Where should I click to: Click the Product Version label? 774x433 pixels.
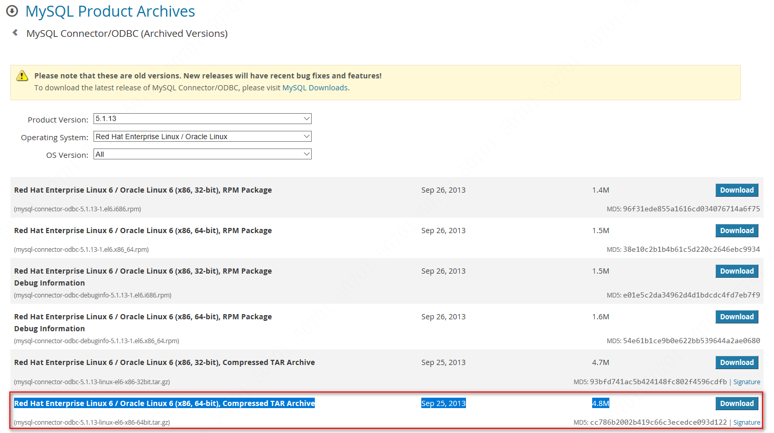58,120
